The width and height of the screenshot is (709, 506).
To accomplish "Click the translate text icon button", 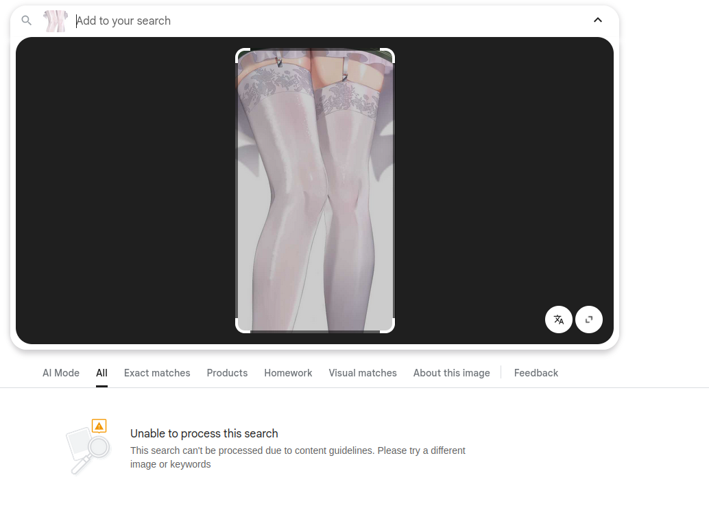I will tap(559, 320).
